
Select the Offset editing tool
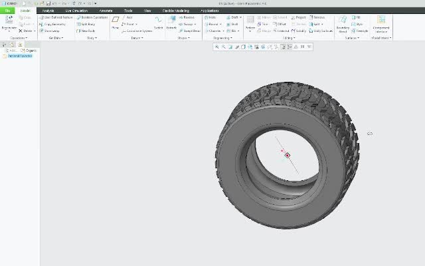coord(279,24)
